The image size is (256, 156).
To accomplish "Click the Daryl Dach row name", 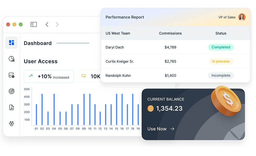I will 115,47.
